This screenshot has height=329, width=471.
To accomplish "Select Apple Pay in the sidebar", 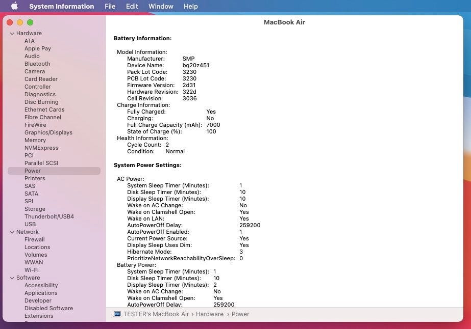I will click(x=38, y=48).
